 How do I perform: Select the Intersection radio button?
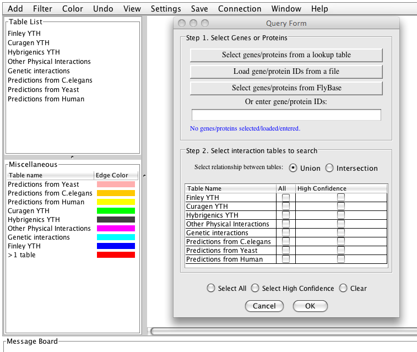pos(329,168)
